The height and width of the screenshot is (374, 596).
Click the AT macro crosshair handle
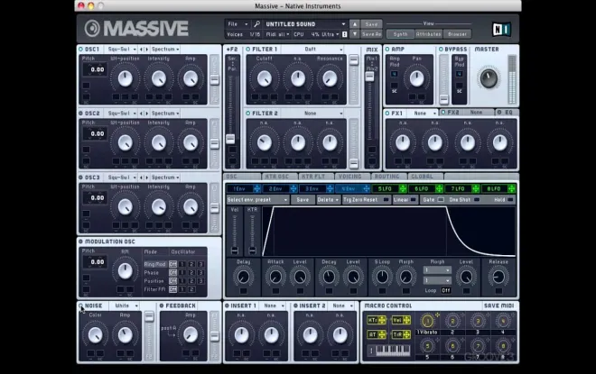point(382,334)
